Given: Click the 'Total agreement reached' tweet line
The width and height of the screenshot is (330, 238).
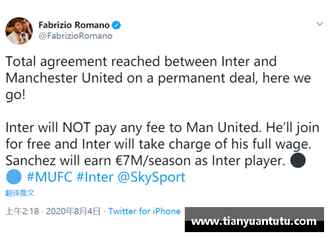Looking at the screenshot, I should pyautogui.click(x=141, y=62).
